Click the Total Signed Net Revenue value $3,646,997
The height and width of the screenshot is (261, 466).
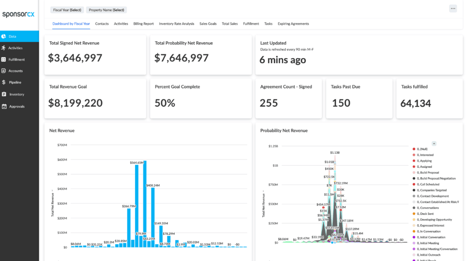point(75,58)
